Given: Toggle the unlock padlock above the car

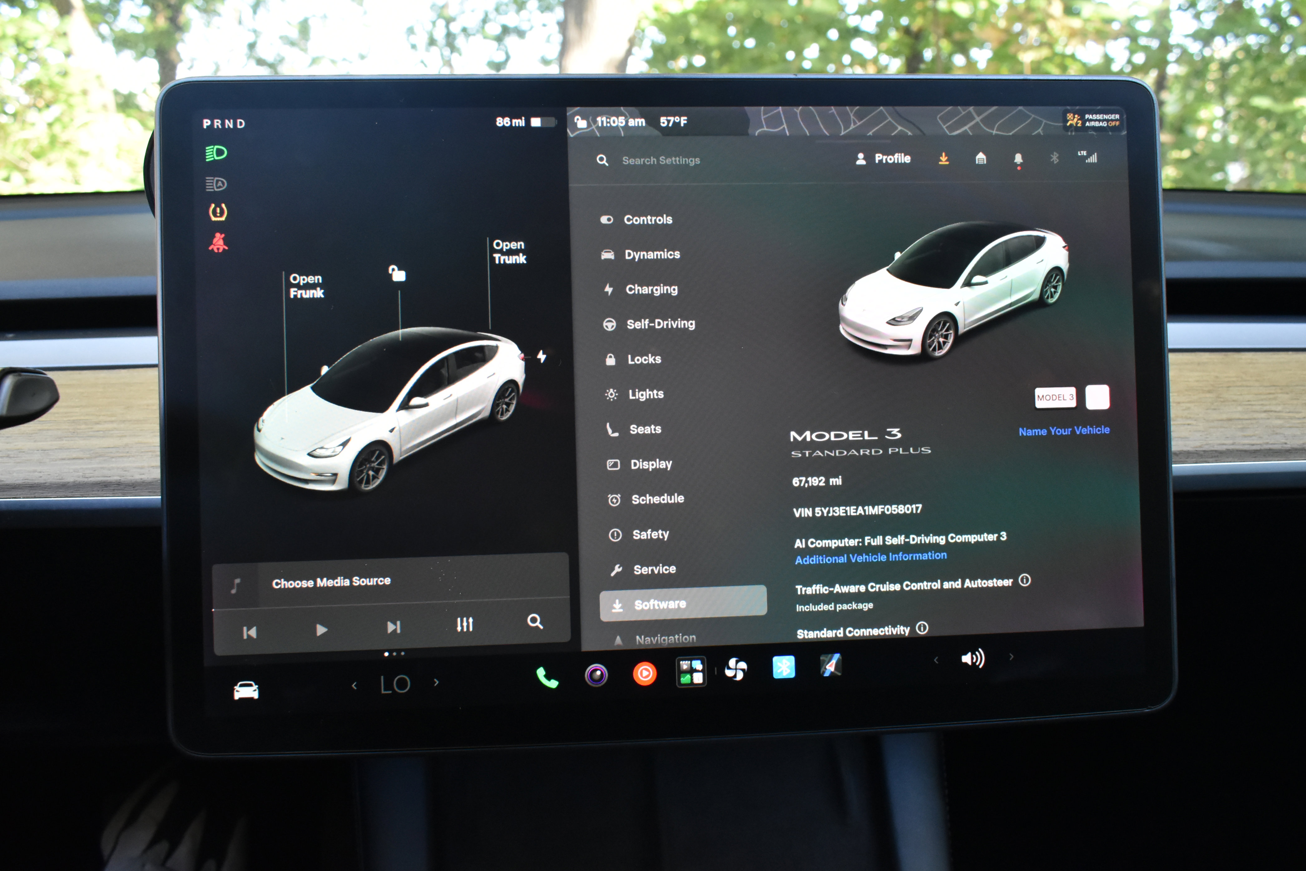Looking at the screenshot, I should pyautogui.click(x=397, y=273).
